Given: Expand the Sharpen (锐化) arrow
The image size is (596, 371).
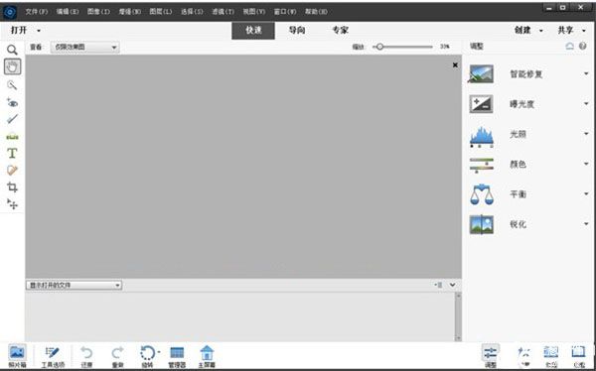Looking at the screenshot, I should click(x=586, y=224).
